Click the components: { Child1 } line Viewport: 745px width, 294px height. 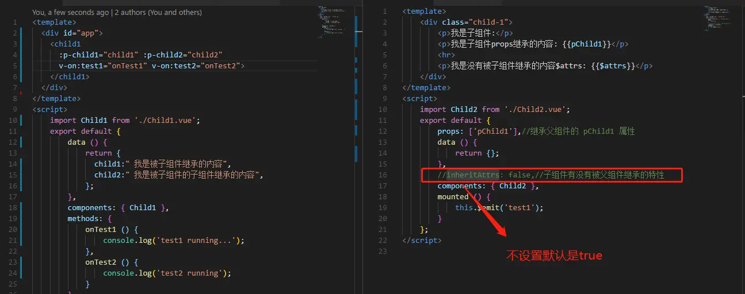118,208
